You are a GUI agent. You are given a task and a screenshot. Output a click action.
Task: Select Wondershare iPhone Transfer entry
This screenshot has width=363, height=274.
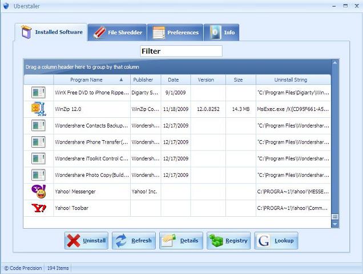pos(91,142)
